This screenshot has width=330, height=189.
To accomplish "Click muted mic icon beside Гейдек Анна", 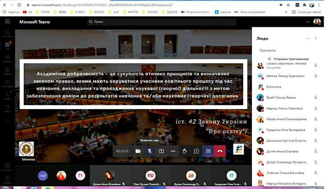I will 316,119.
